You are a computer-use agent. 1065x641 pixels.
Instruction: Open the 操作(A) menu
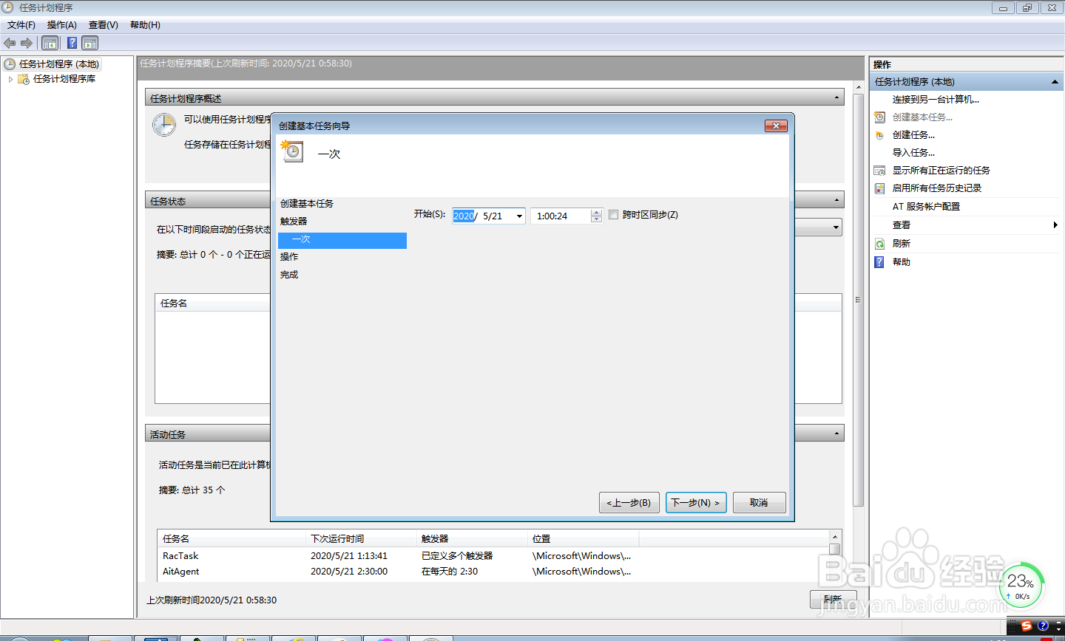(61, 24)
